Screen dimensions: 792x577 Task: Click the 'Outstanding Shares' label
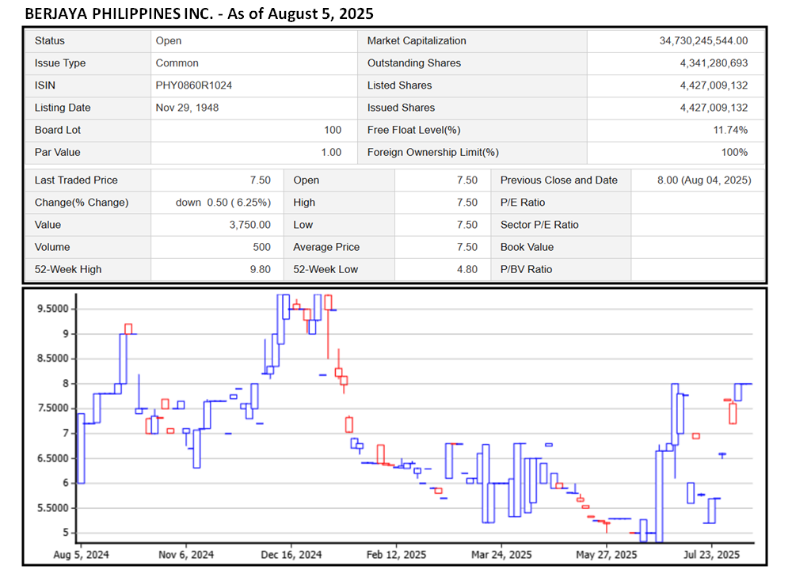414,63
